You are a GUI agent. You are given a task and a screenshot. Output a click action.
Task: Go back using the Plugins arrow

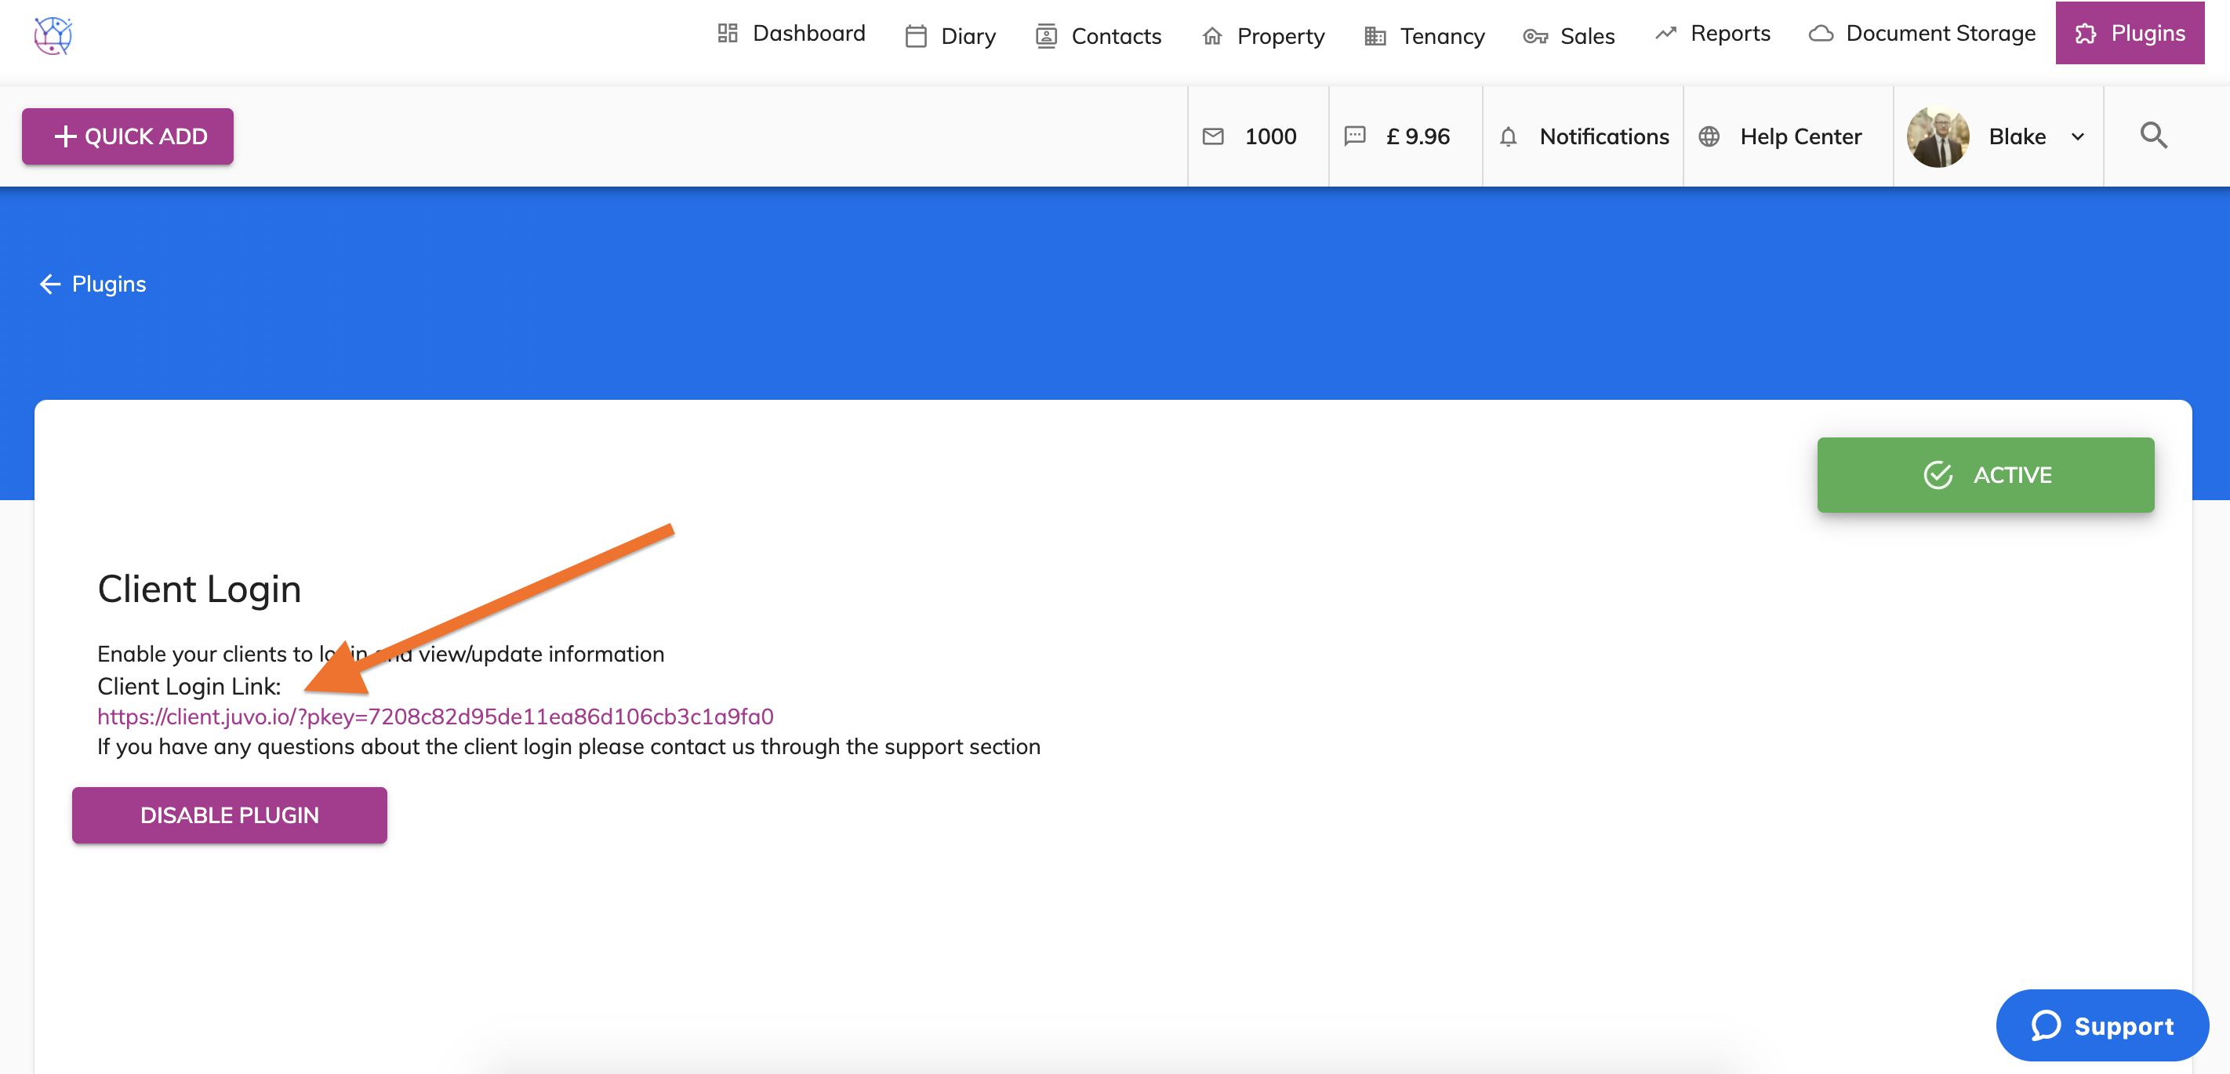[x=50, y=284]
